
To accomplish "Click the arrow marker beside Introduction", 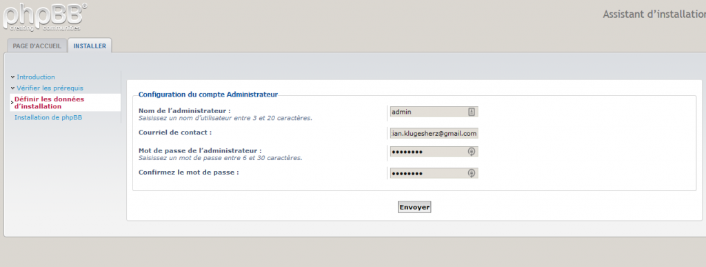I will [12, 77].
